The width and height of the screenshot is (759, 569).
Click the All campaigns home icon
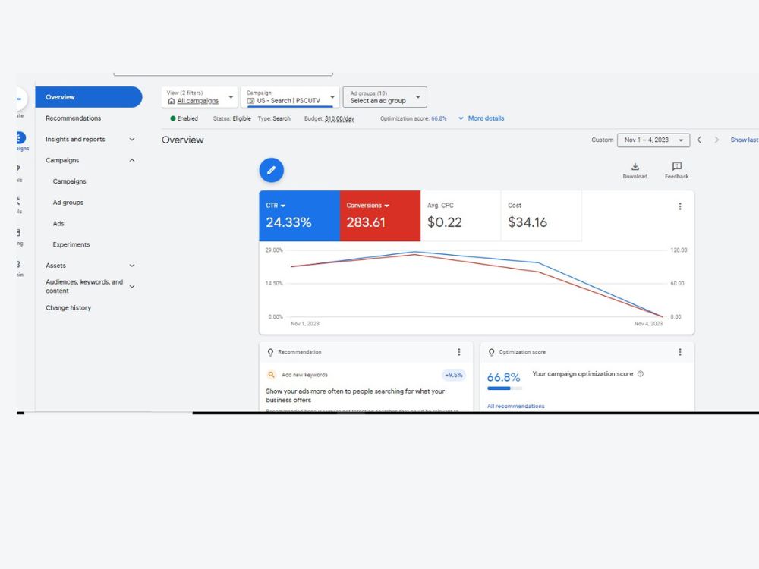click(x=171, y=101)
